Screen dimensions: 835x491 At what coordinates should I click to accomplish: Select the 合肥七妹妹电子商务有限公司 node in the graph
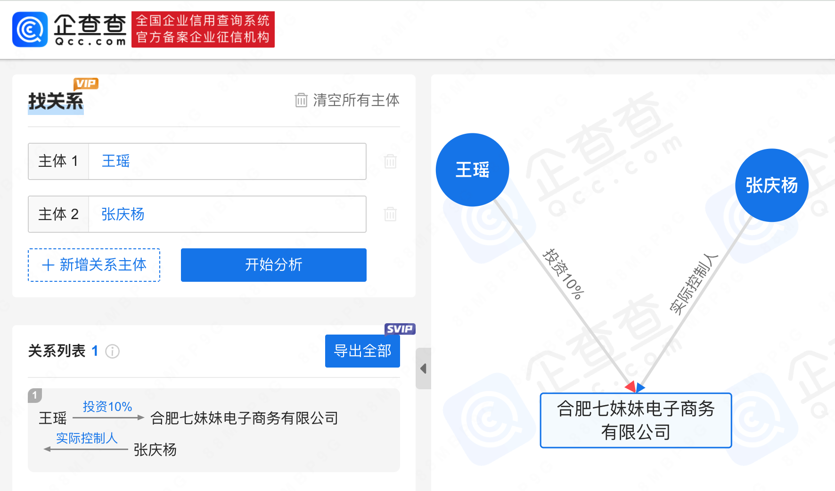point(636,420)
